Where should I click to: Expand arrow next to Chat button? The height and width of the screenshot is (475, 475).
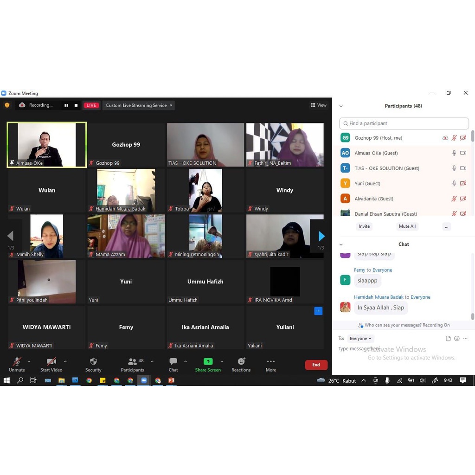(186, 361)
